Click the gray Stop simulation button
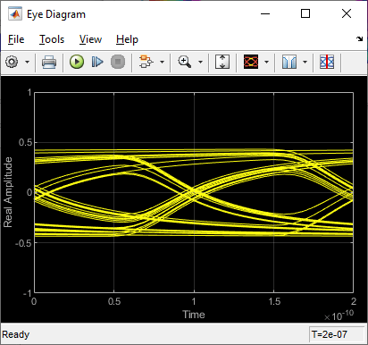 pos(118,62)
